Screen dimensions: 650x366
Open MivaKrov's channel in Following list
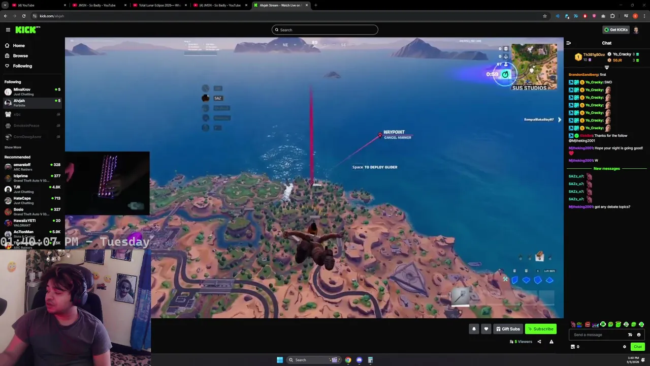[x=31, y=91]
